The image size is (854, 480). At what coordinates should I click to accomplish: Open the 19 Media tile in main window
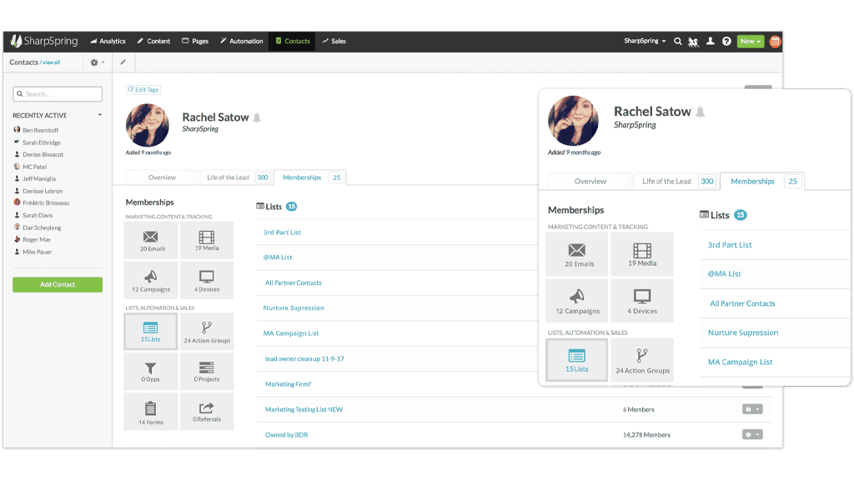[x=207, y=241]
